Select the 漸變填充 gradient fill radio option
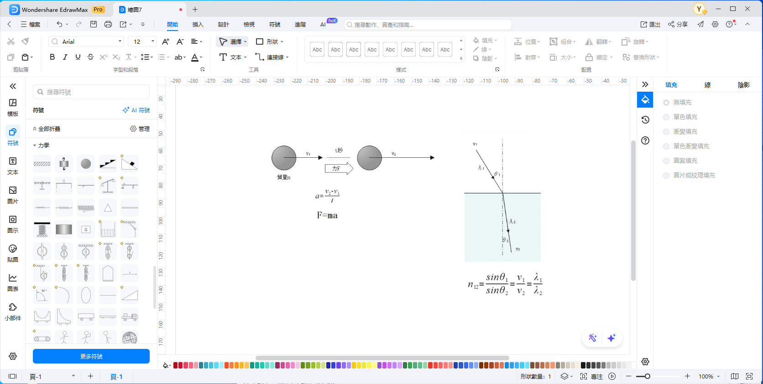 coord(666,132)
